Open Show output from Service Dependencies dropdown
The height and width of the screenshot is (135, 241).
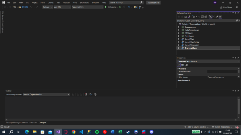(x=46, y=95)
